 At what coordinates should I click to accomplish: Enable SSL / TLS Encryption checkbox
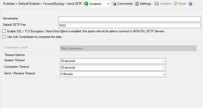[x=4, y=31]
